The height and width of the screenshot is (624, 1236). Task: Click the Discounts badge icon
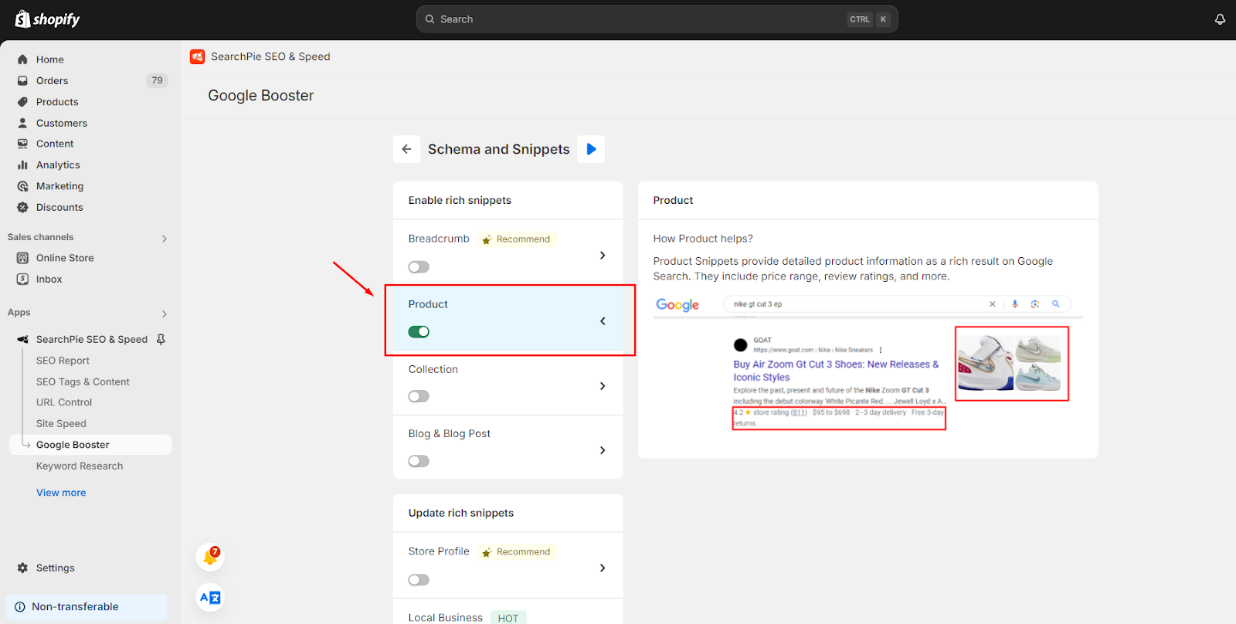point(22,207)
